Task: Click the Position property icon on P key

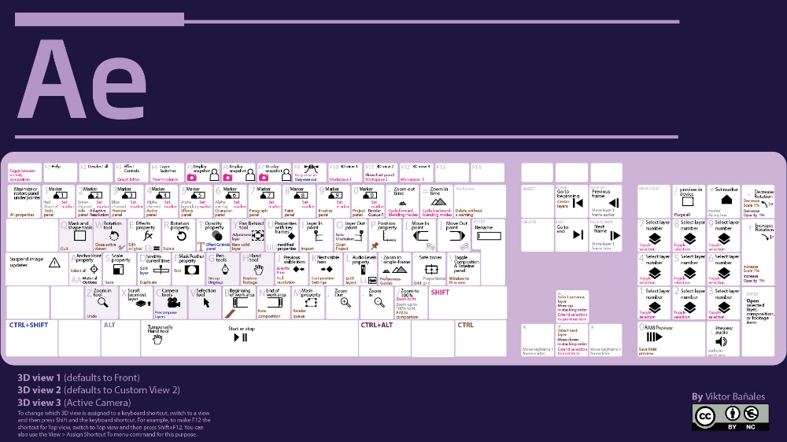Action: pos(390,236)
